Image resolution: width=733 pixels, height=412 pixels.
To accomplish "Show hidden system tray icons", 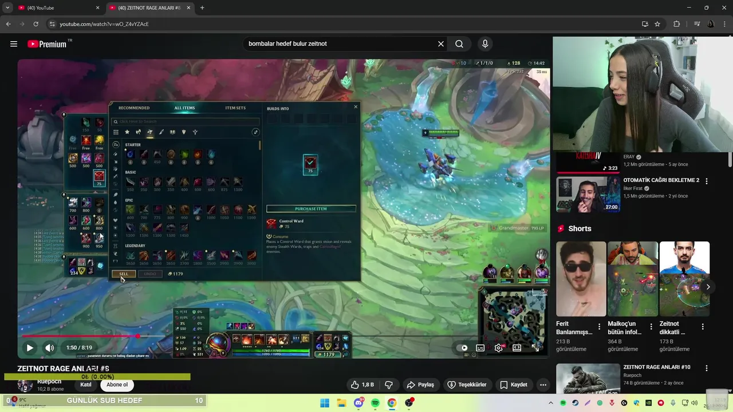I will (551, 403).
